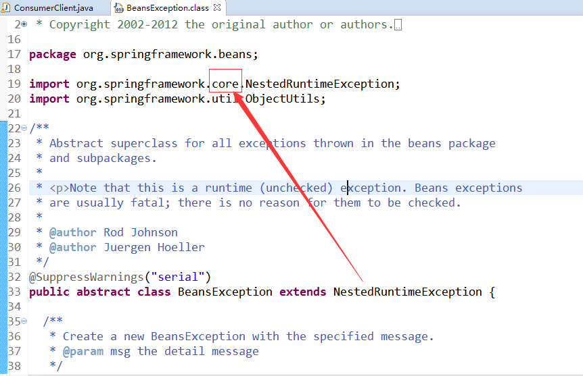
Task: Click line number 26 in the gutter
Action: (x=14, y=188)
